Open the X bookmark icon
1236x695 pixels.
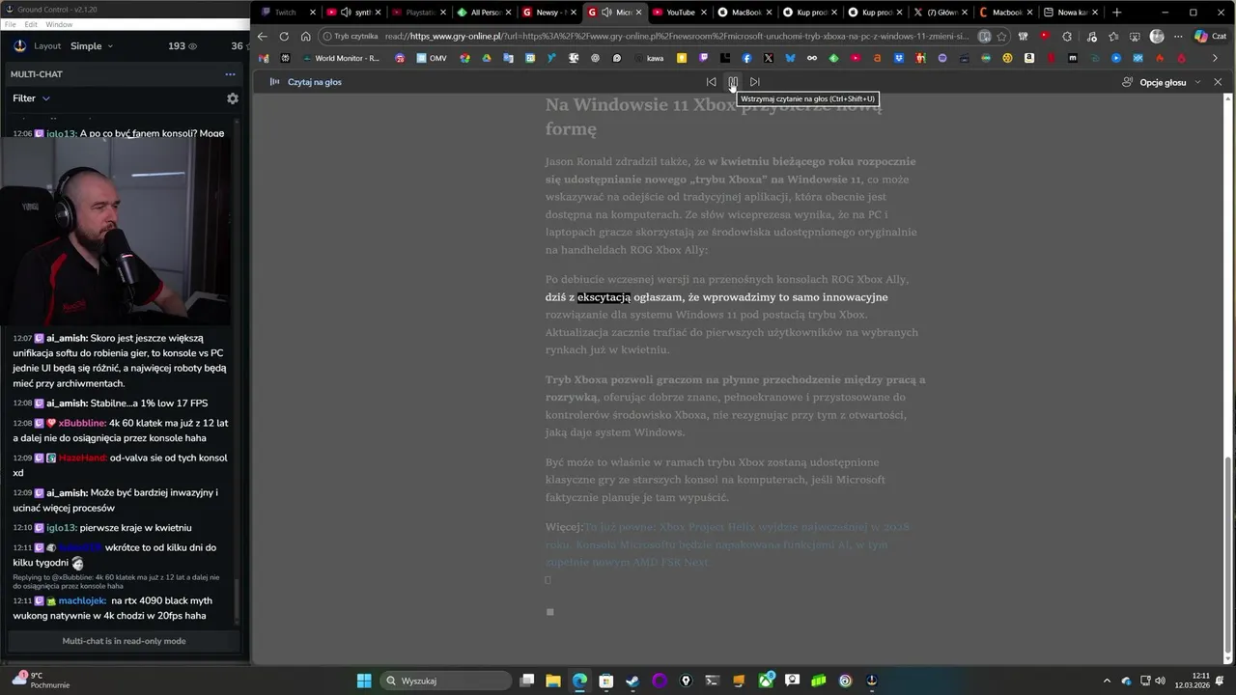(769, 58)
